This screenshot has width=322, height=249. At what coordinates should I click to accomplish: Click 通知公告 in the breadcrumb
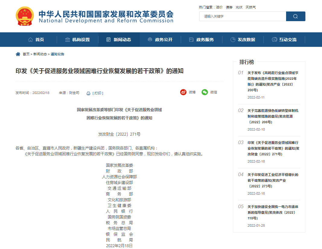coord(58,54)
